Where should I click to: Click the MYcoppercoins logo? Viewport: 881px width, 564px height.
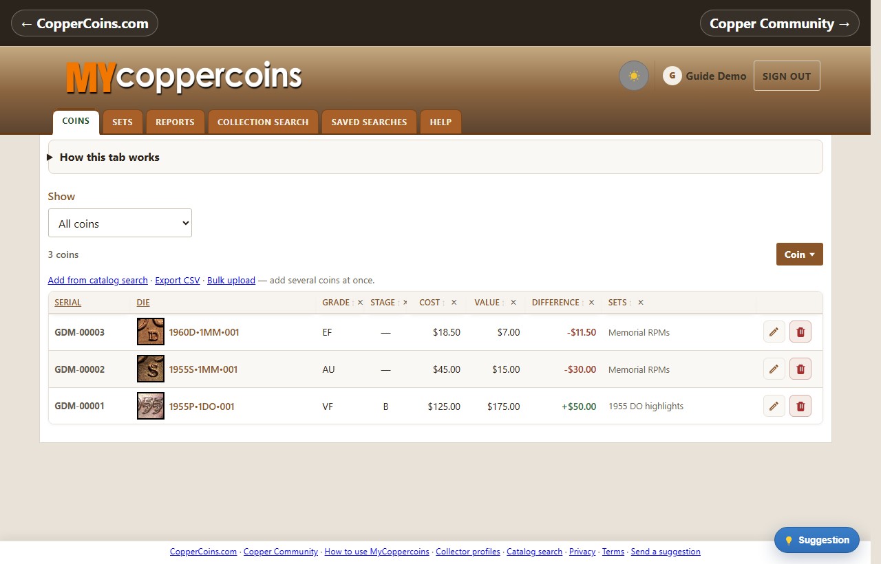[184, 77]
